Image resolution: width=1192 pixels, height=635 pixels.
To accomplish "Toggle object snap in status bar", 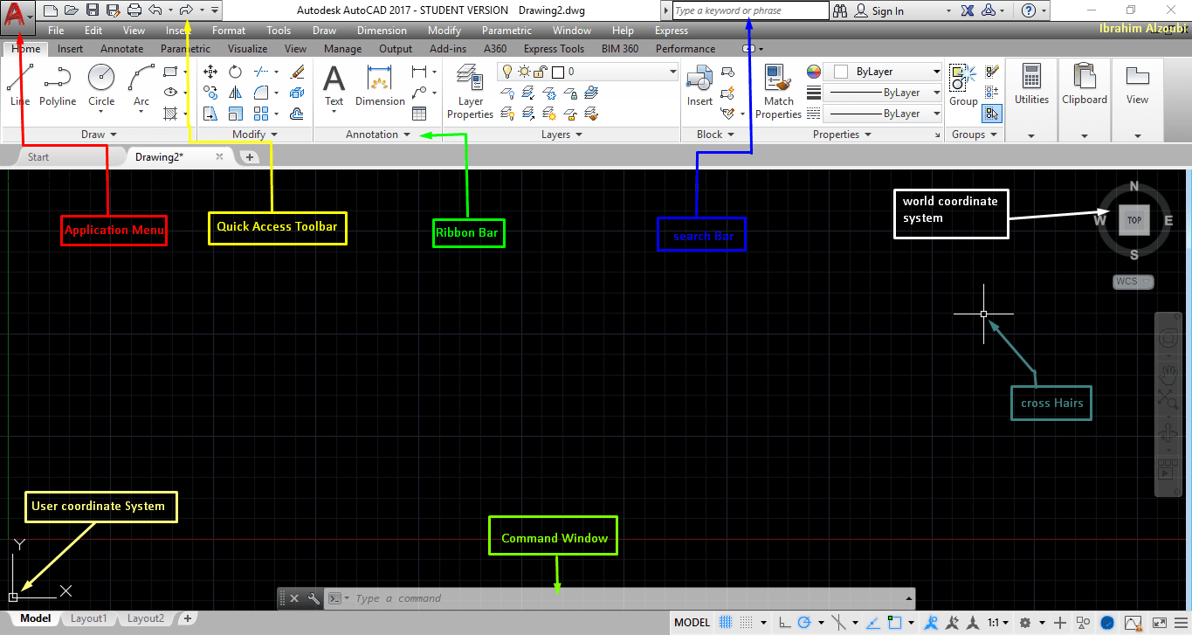I will [893, 623].
